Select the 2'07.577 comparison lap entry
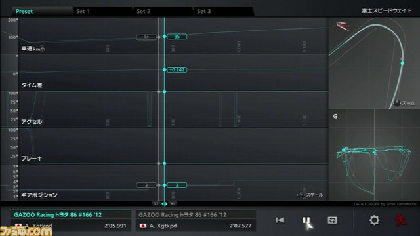The height and width of the screenshot is (236, 420). click(196, 221)
